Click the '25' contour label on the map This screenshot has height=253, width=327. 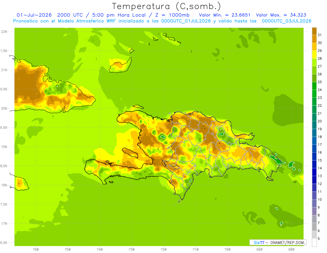point(279,165)
